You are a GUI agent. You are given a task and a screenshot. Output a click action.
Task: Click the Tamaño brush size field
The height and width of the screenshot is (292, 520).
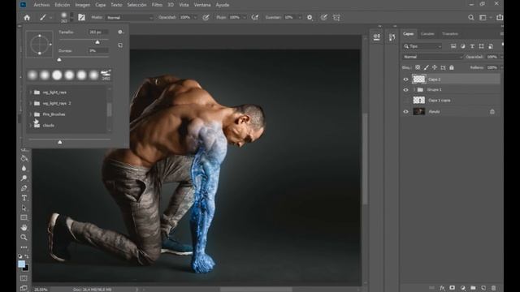click(98, 32)
